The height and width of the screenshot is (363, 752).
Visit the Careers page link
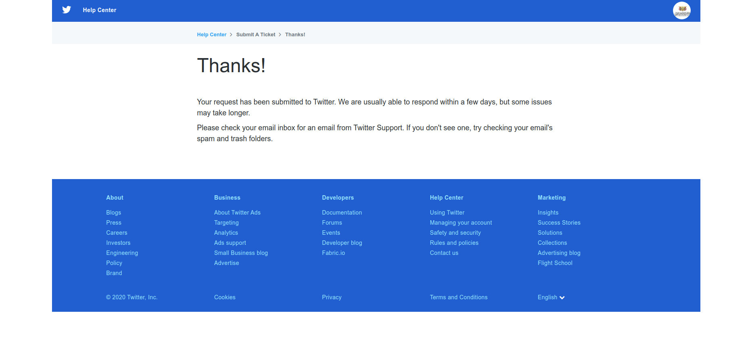click(x=117, y=233)
